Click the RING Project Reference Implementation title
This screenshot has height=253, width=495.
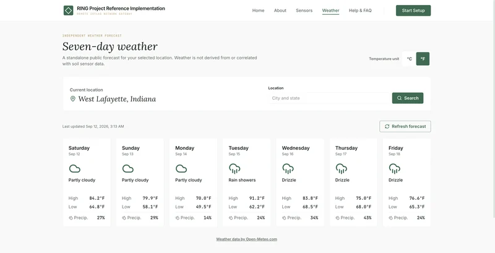(121, 9)
